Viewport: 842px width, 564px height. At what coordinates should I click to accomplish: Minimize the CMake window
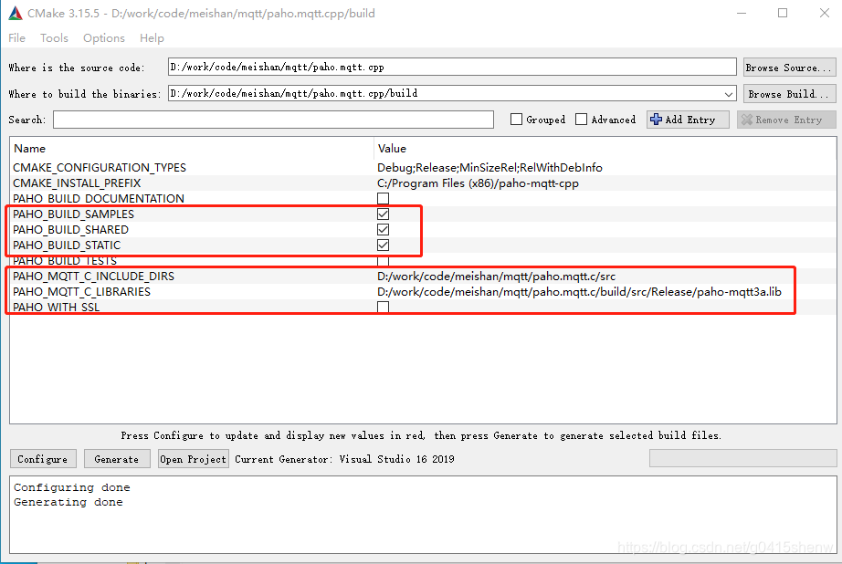pyautogui.click(x=742, y=13)
